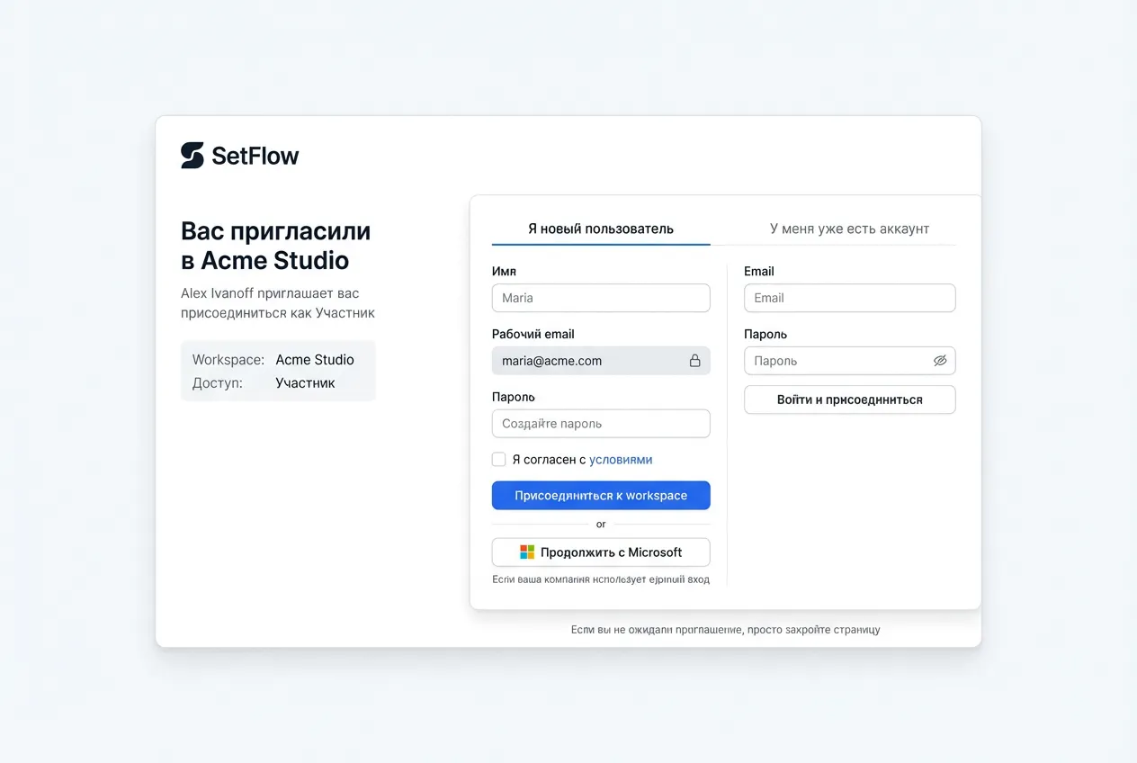Screen dimensions: 1137x763
Task: Click 'Присоединиться к workspace' button
Action: [x=600, y=496]
